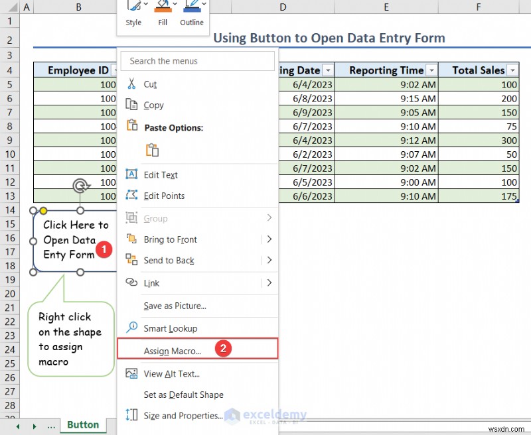Click the Cut scissors icon
531x435 pixels.
[x=131, y=84]
